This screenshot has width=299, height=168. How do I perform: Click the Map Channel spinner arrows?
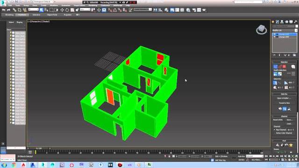(x=293, y=130)
